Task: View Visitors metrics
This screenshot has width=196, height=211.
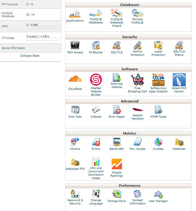Action: [75, 144]
